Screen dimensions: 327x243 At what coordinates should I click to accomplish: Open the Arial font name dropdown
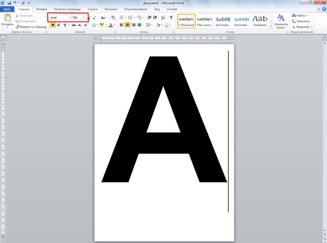(x=70, y=18)
